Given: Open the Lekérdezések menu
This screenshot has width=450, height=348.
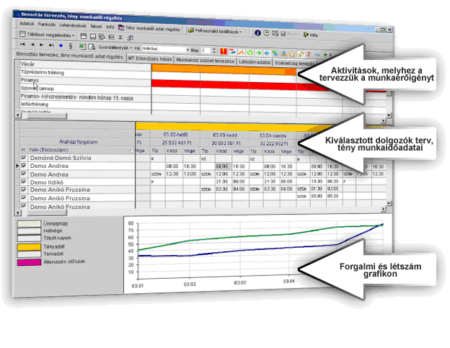Looking at the screenshot, I should click(x=76, y=24).
